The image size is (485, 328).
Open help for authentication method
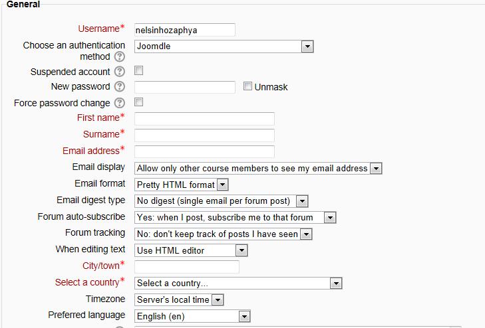pos(120,57)
